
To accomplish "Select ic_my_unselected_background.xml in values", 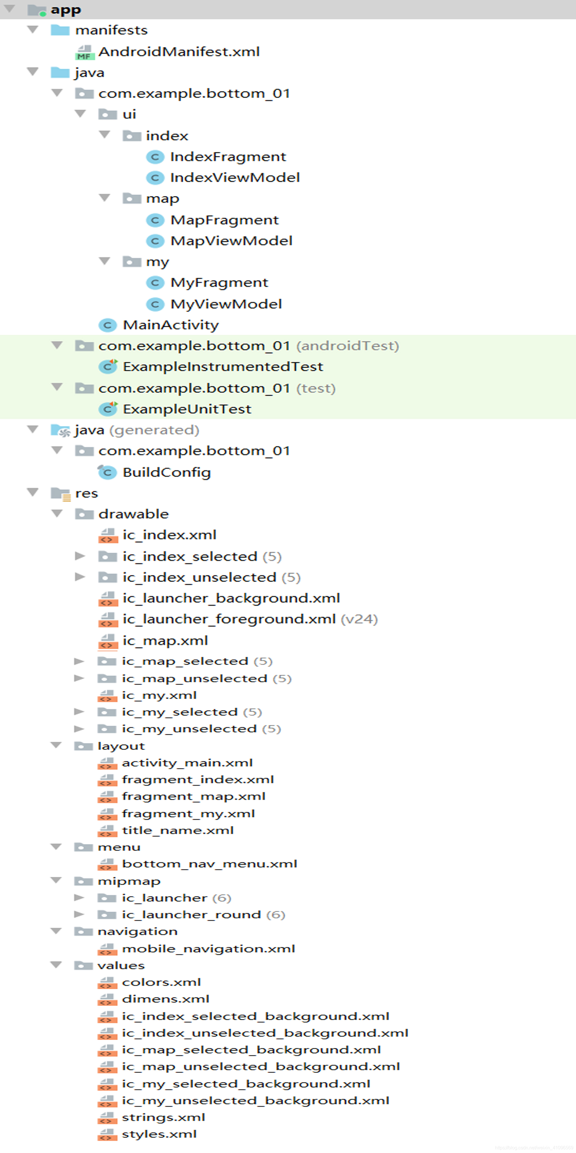I will 255,1101.
